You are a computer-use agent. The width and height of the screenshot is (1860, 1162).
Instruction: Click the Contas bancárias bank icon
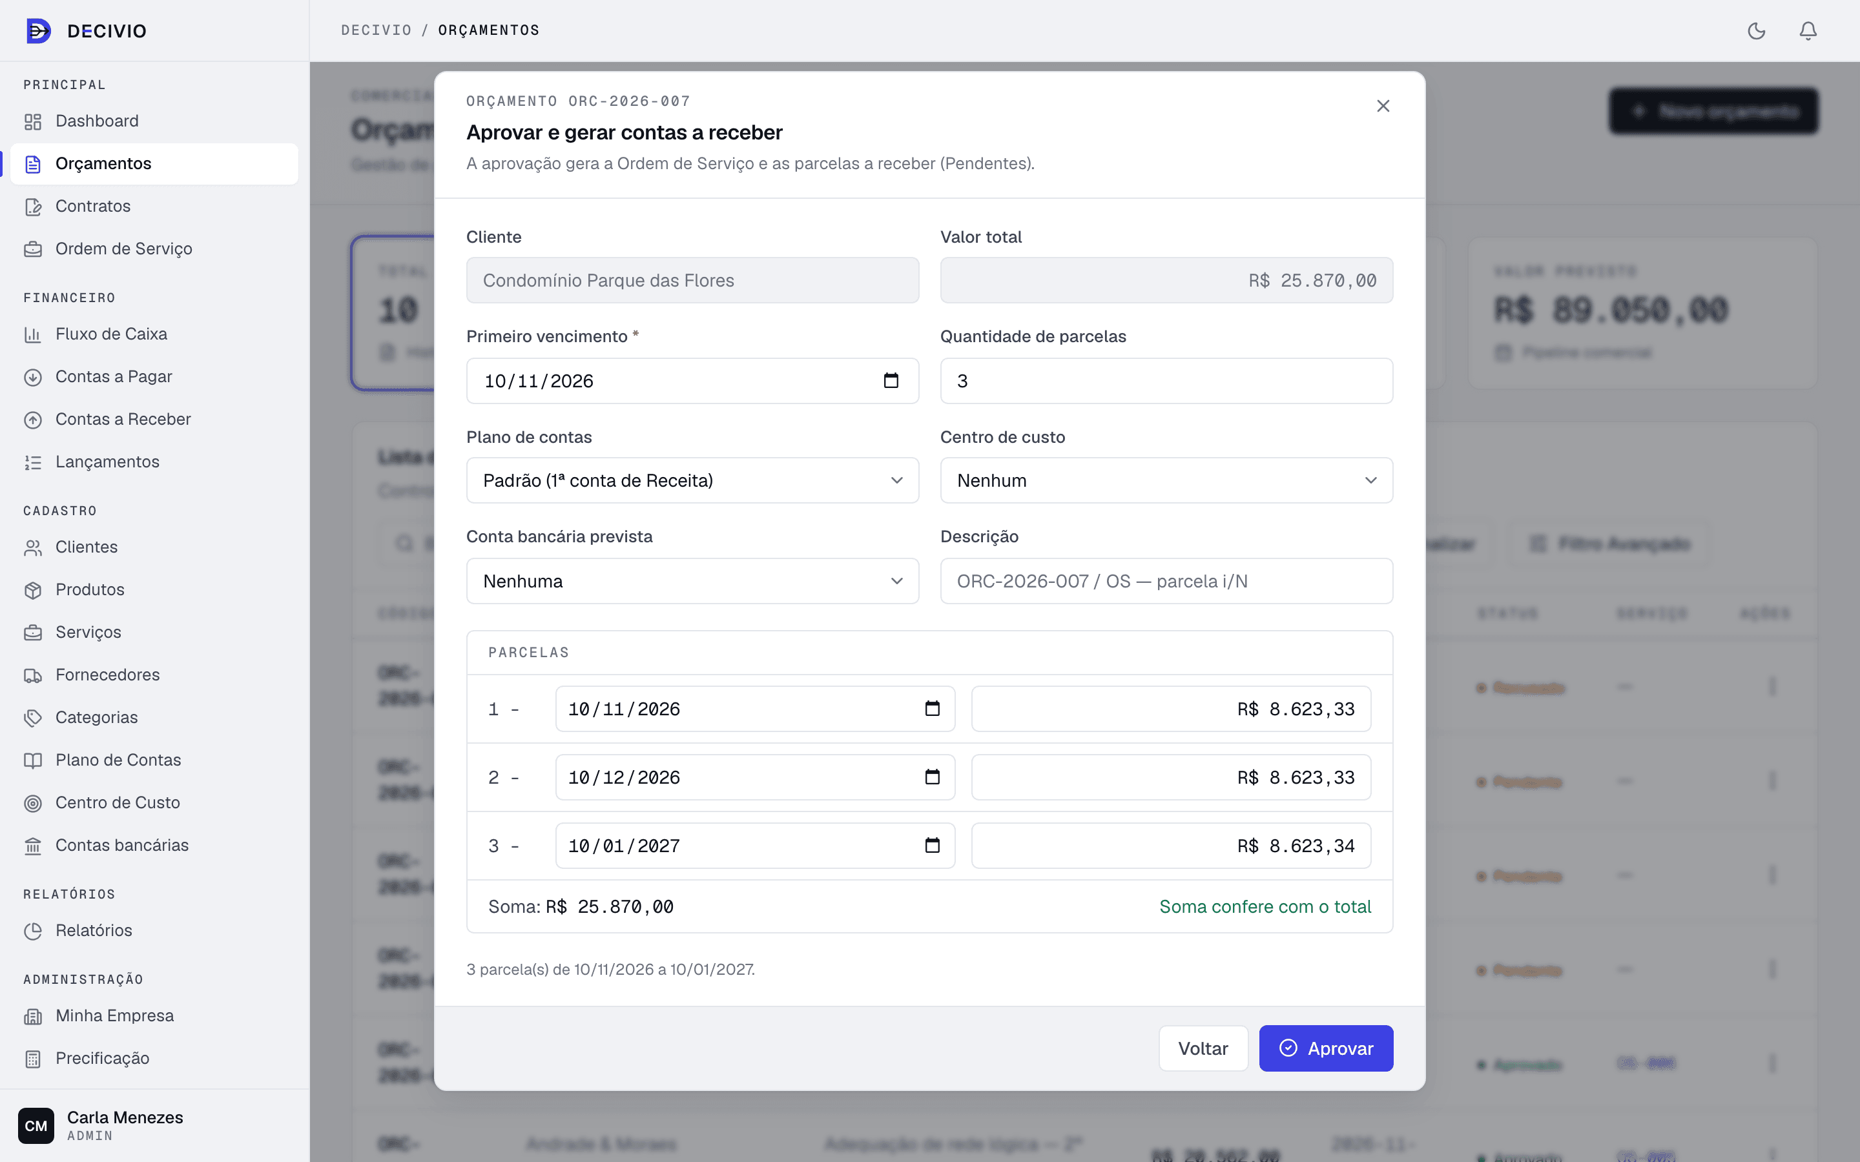(33, 846)
